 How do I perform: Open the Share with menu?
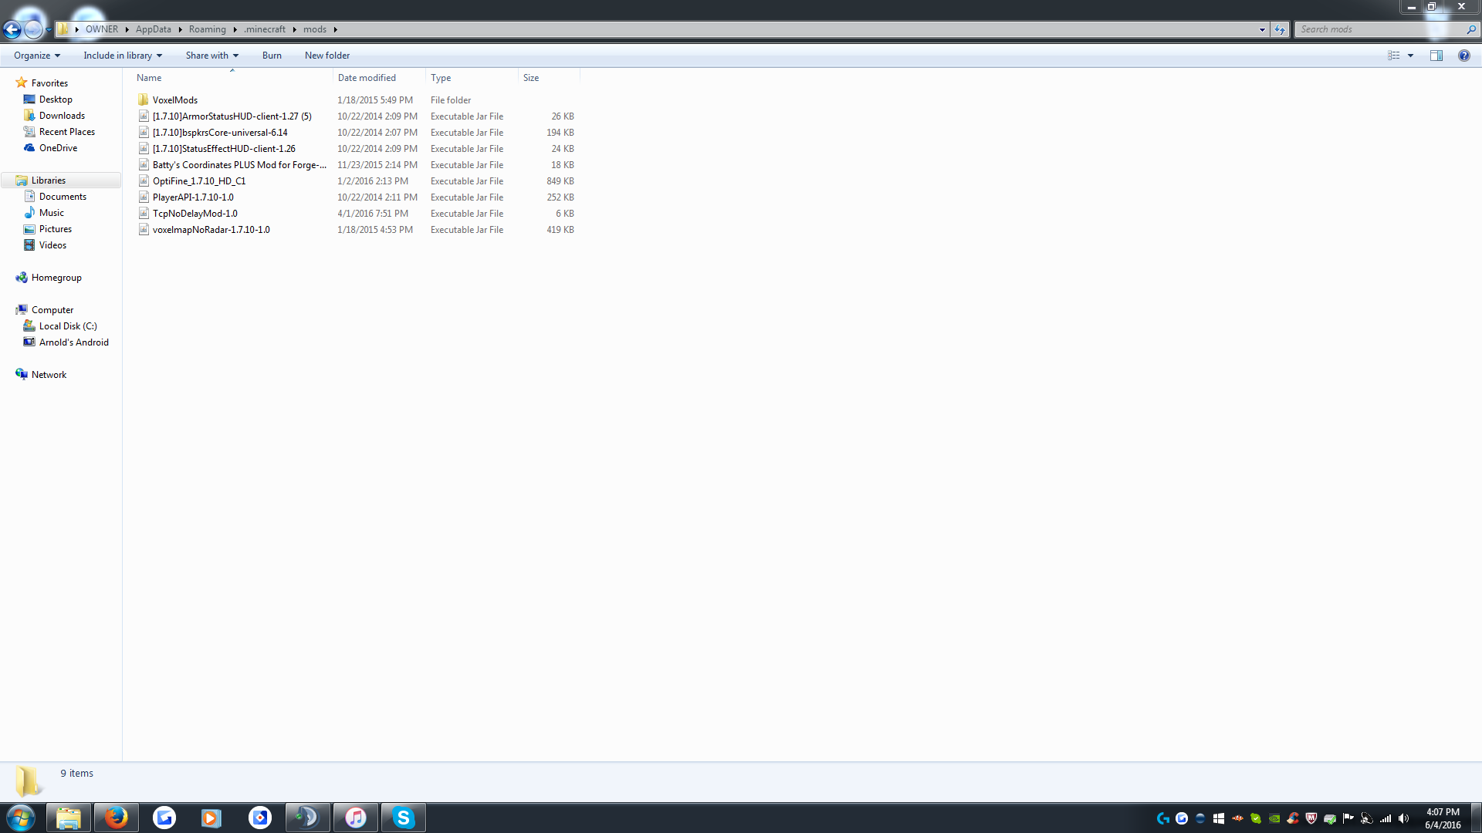click(x=211, y=56)
